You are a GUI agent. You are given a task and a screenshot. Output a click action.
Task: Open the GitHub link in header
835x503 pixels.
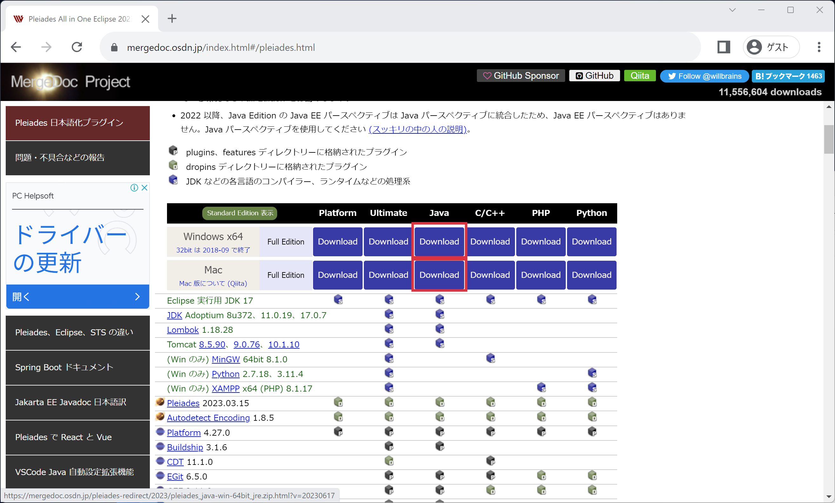click(x=594, y=76)
